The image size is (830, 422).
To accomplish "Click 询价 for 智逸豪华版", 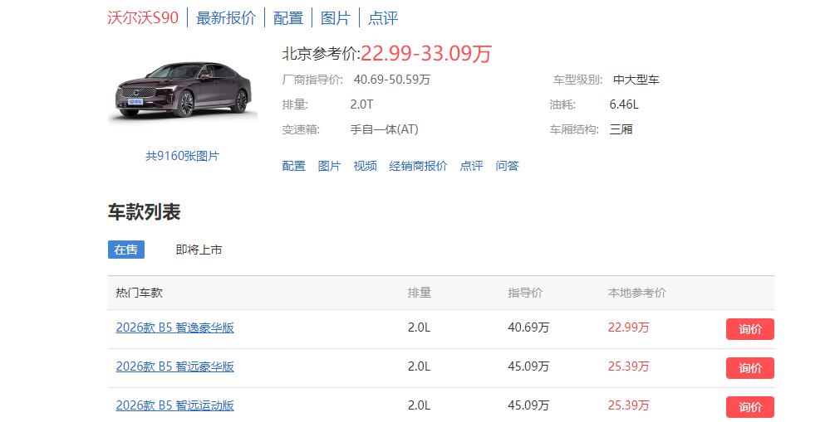I will pos(750,329).
